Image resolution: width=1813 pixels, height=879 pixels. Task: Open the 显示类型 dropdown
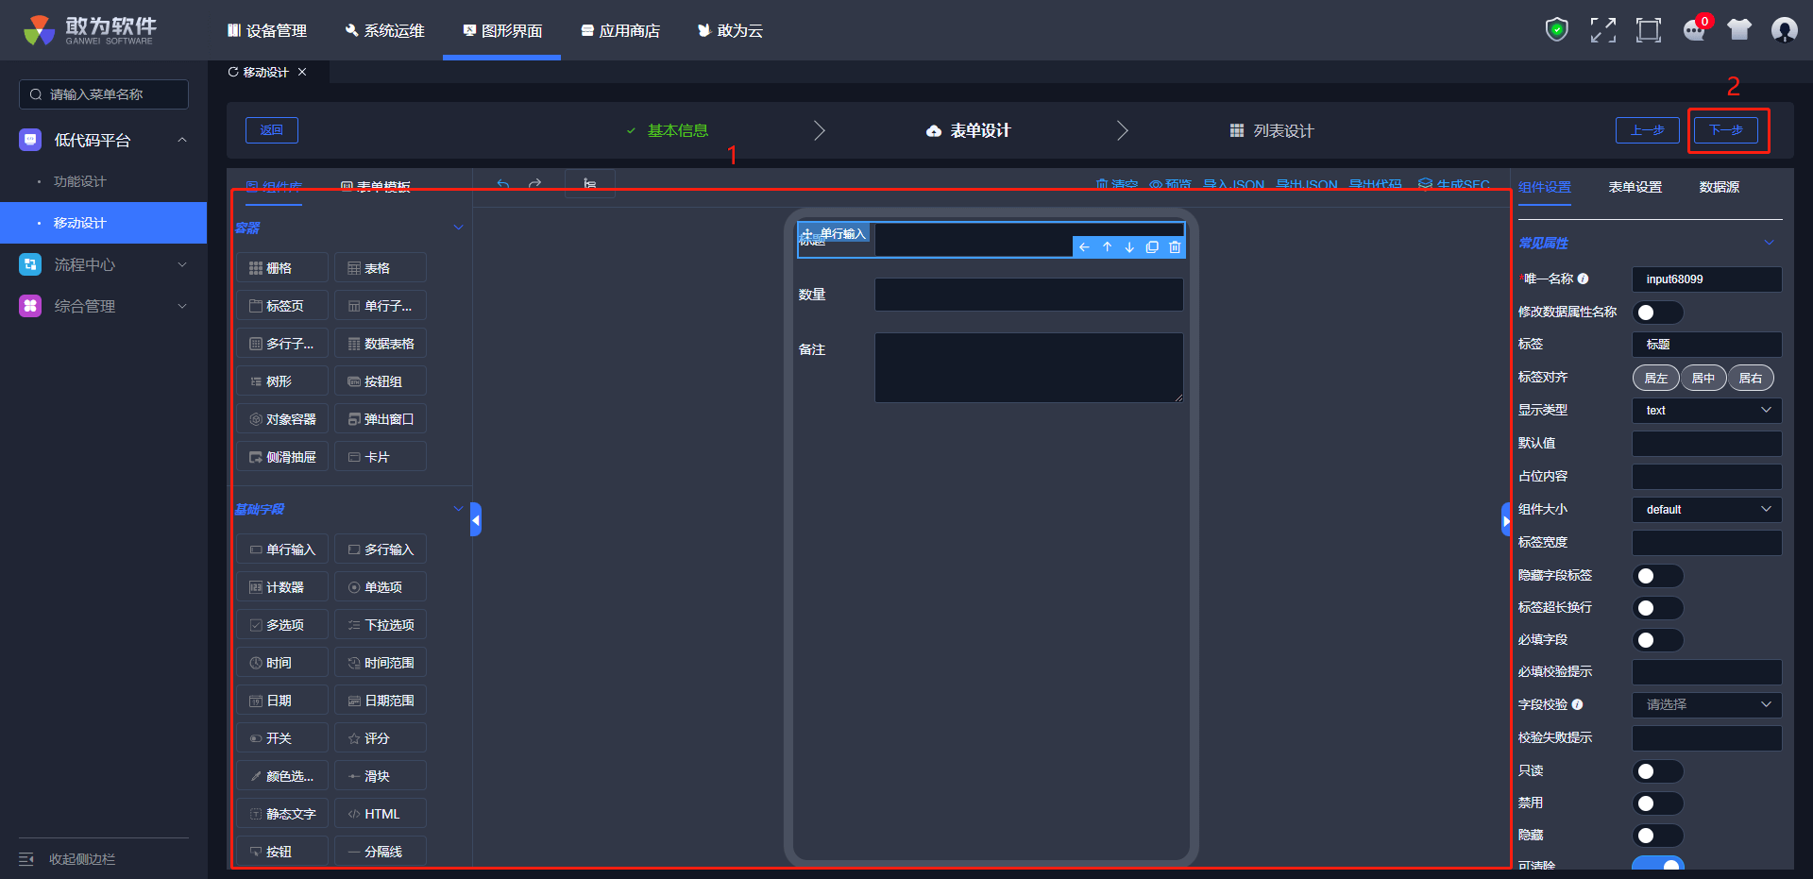[1706, 411]
